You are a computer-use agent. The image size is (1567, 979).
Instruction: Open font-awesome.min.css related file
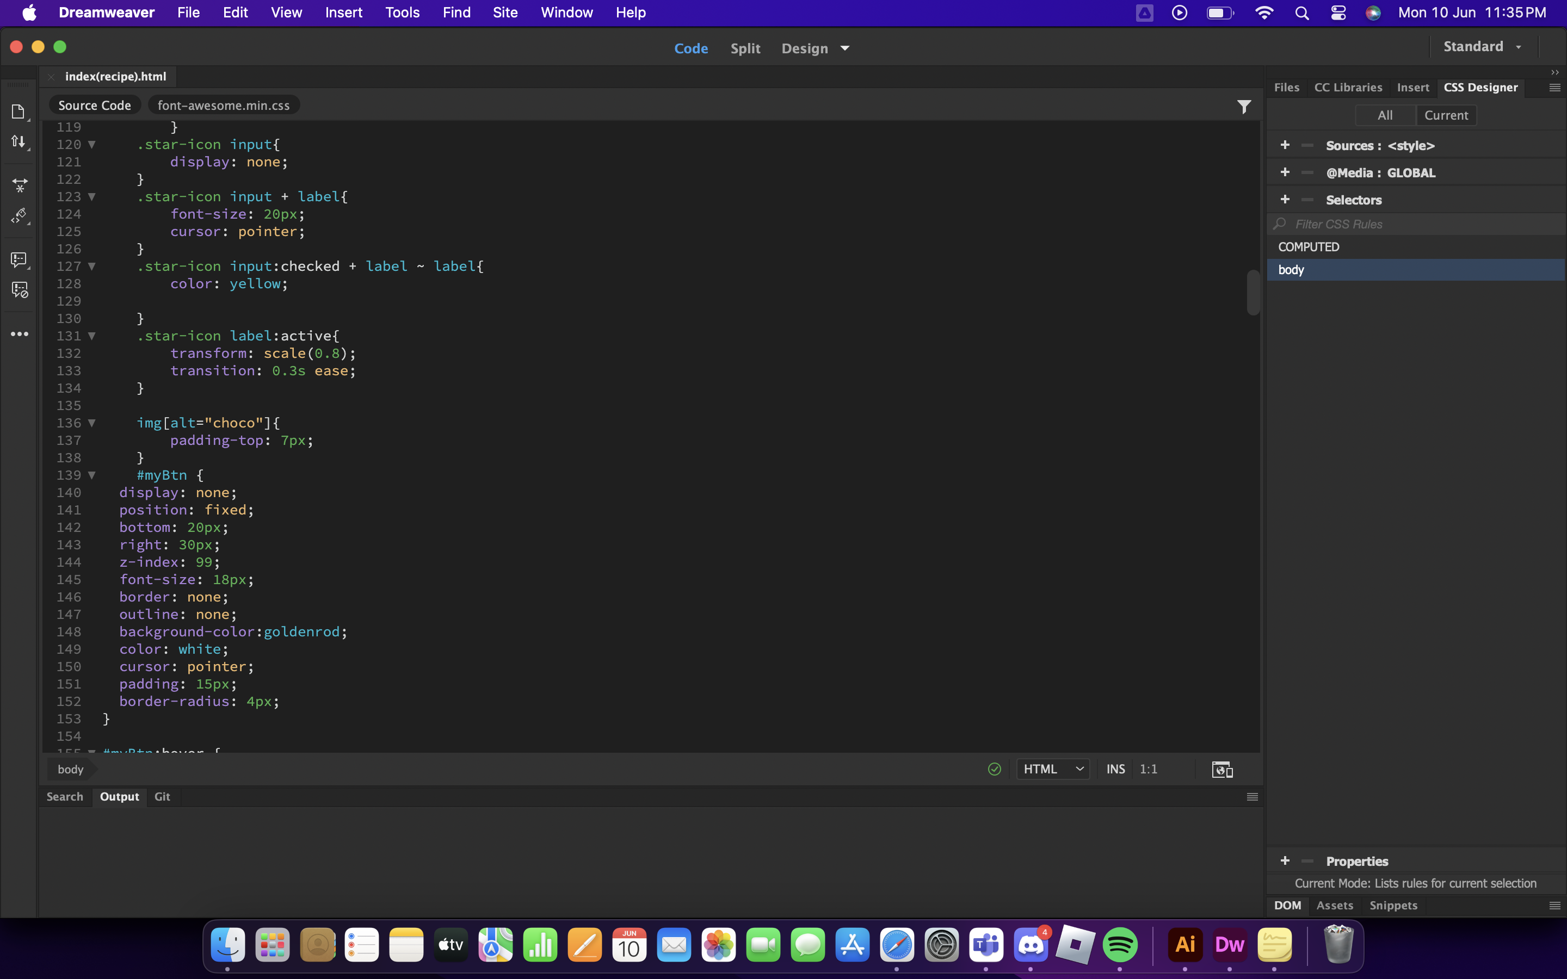(224, 106)
